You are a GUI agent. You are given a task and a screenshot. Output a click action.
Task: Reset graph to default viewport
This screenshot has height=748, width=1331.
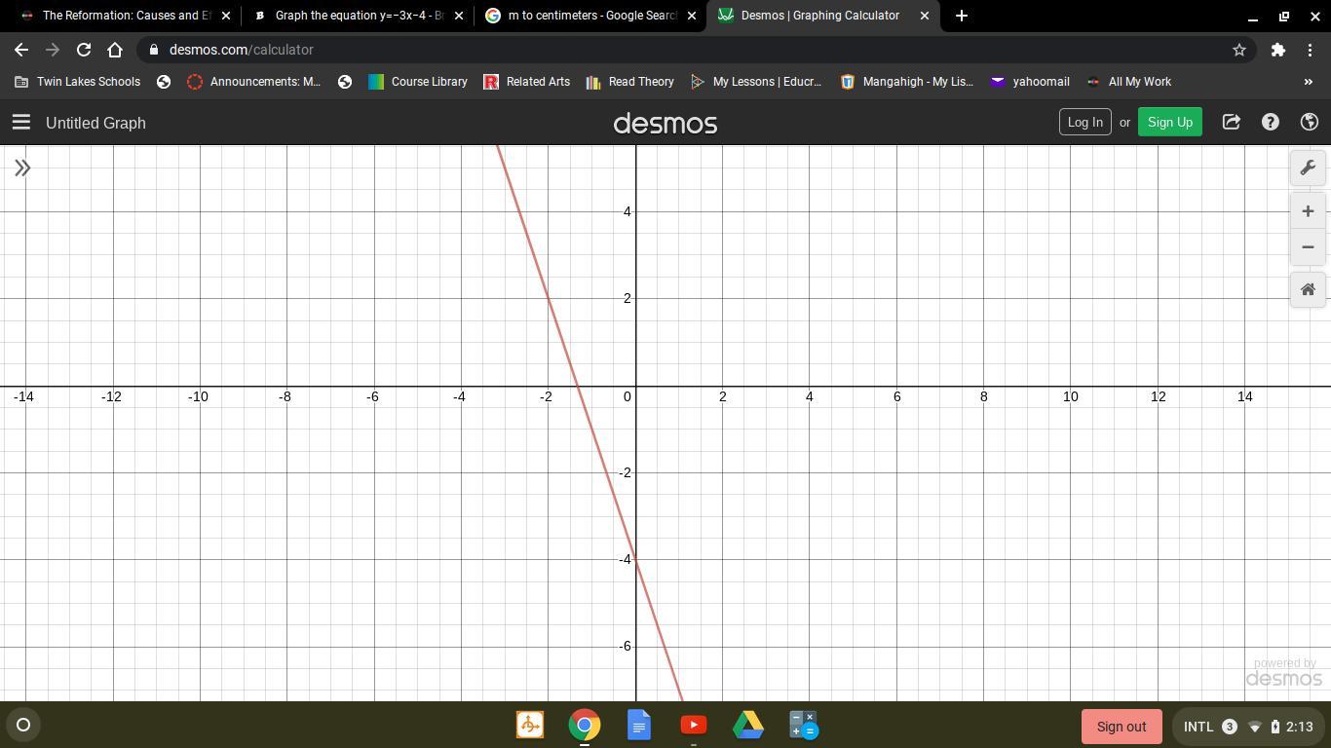pyautogui.click(x=1308, y=289)
